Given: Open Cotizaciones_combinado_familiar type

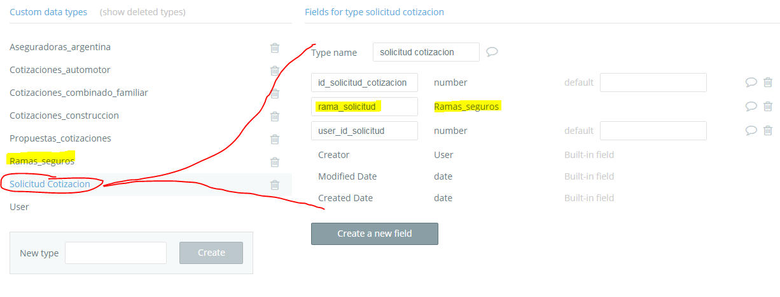Looking at the screenshot, I should click(x=78, y=93).
